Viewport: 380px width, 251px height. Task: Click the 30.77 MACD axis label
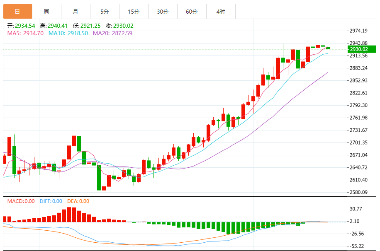point(356,209)
